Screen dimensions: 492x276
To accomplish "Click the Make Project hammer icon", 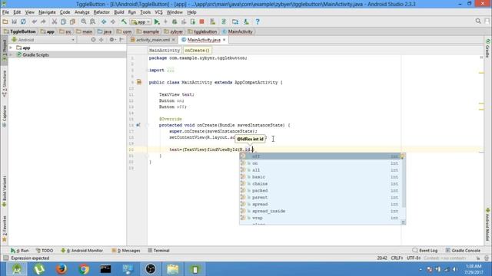I will click(124, 21).
